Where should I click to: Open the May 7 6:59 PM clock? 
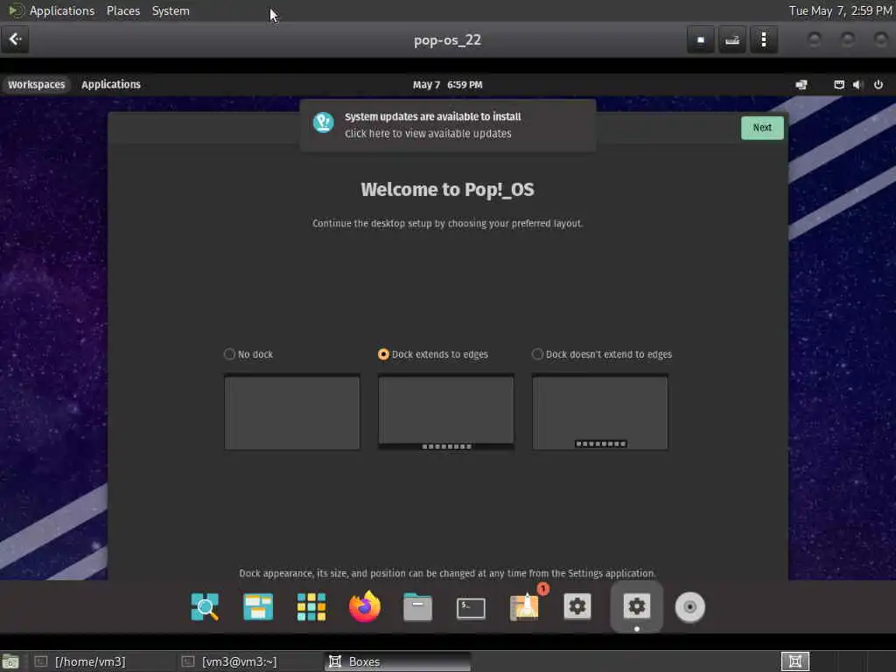pyautogui.click(x=447, y=85)
